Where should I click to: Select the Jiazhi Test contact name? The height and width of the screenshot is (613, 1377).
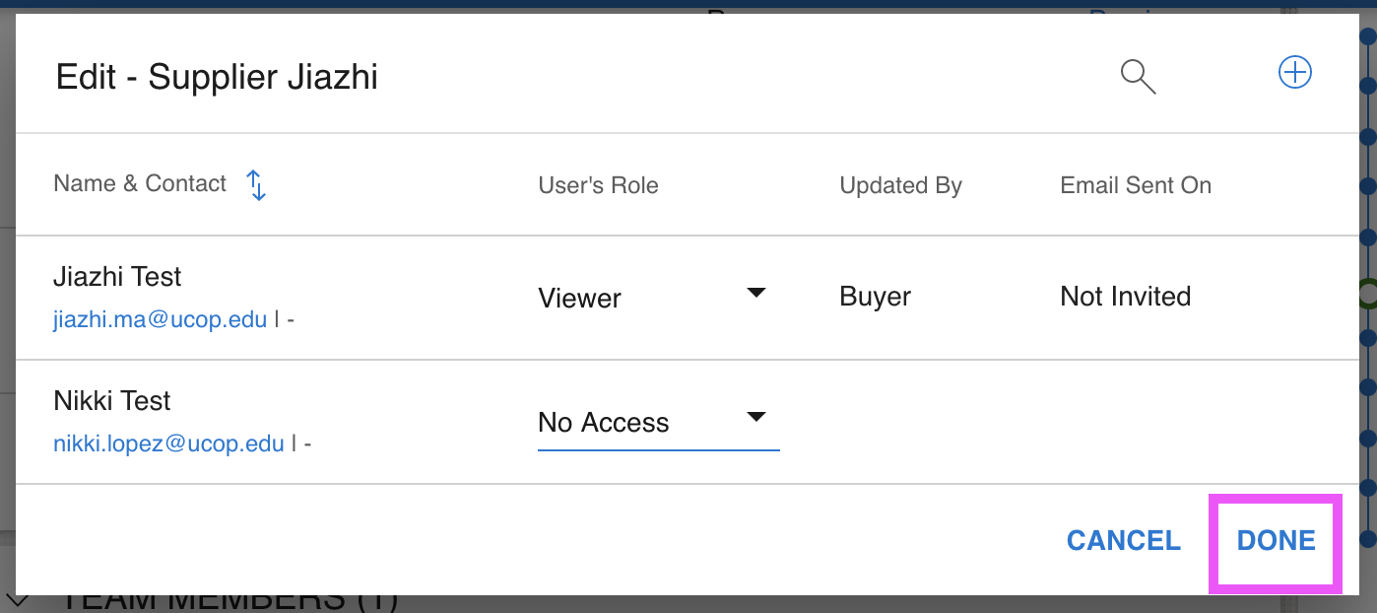pos(117,277)
